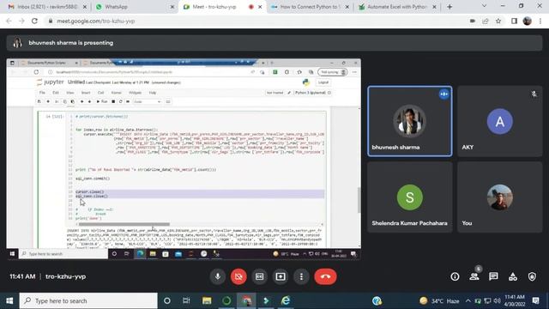Click the Present now screen icon

tap(281, 276)
